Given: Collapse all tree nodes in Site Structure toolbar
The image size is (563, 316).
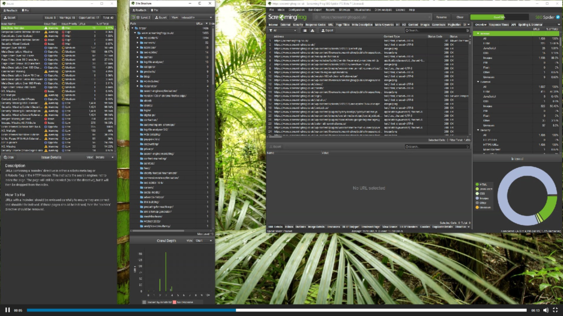Looking at the screenshot, I should 133,18.
